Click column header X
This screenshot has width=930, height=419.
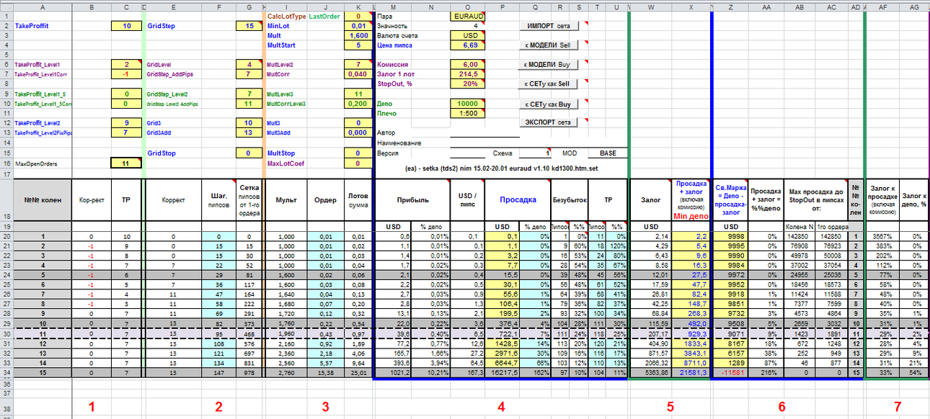point(691,6)
